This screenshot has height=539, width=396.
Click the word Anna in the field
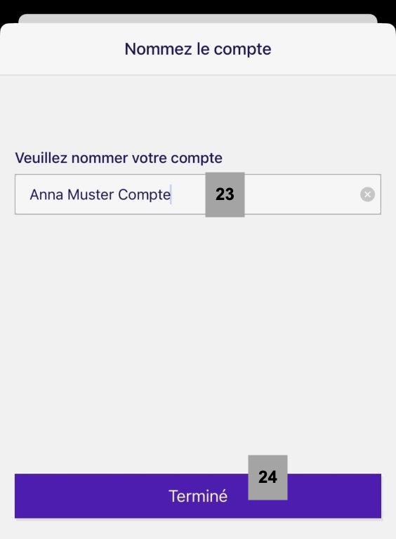pyautogui.click(x=46, y=194)
